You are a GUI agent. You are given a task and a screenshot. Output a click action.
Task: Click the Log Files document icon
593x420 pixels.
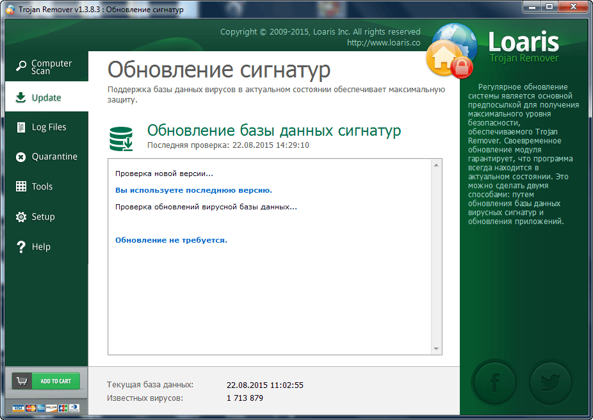[21, 127]
